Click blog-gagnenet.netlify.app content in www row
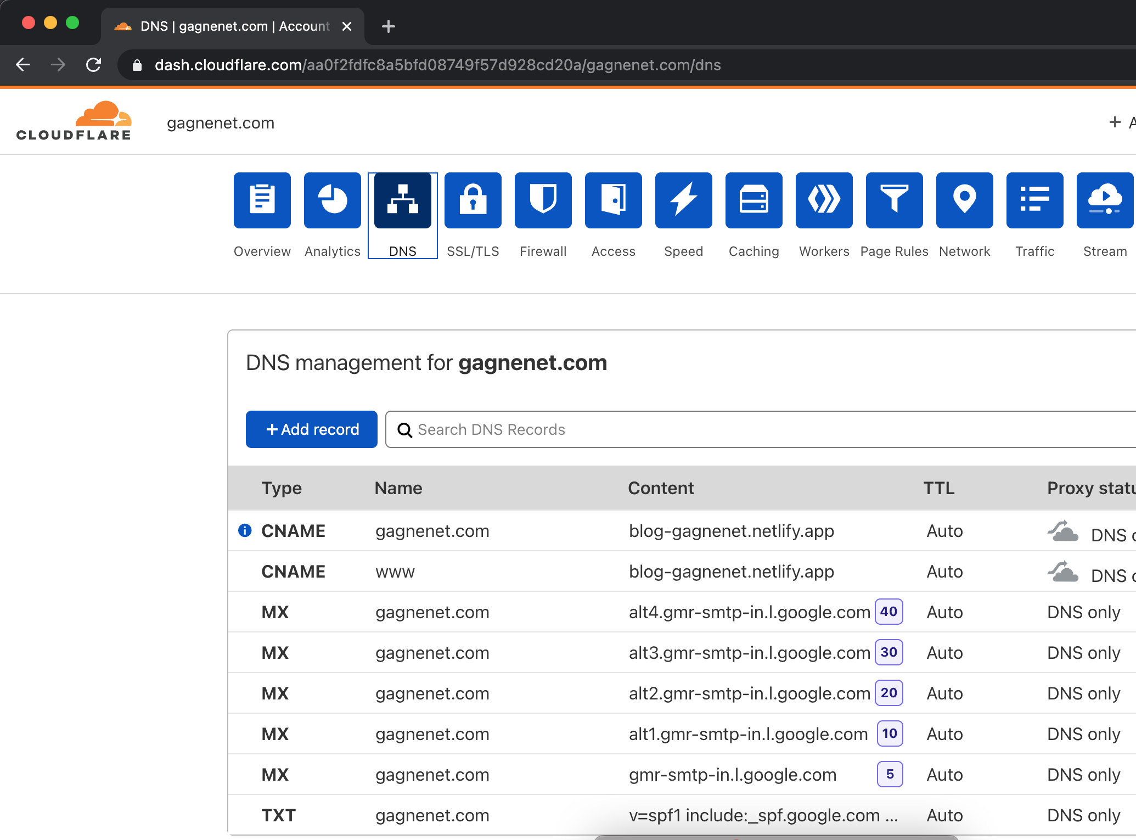This screenshot has height=840, width=1136. (732, 572)
